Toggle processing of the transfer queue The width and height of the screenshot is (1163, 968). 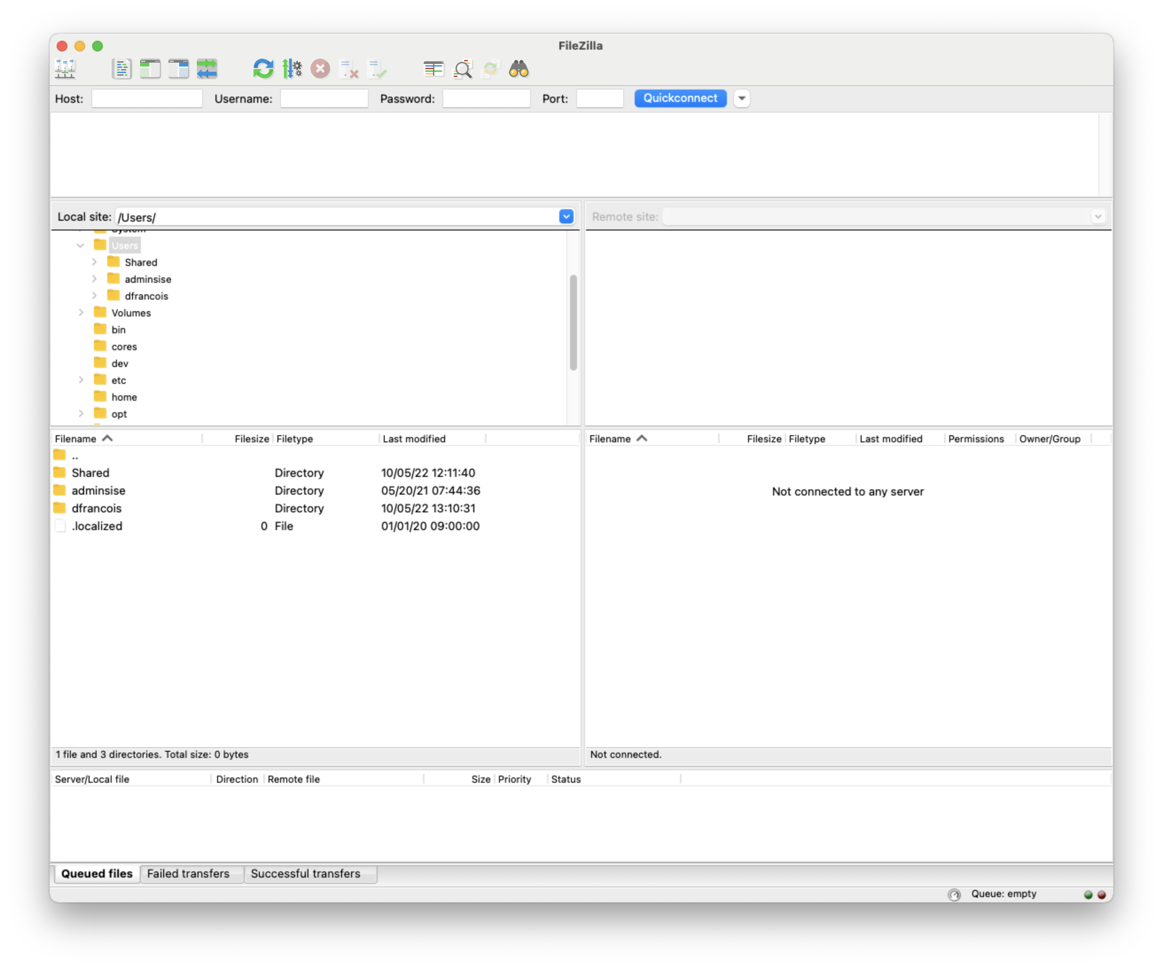292,69
